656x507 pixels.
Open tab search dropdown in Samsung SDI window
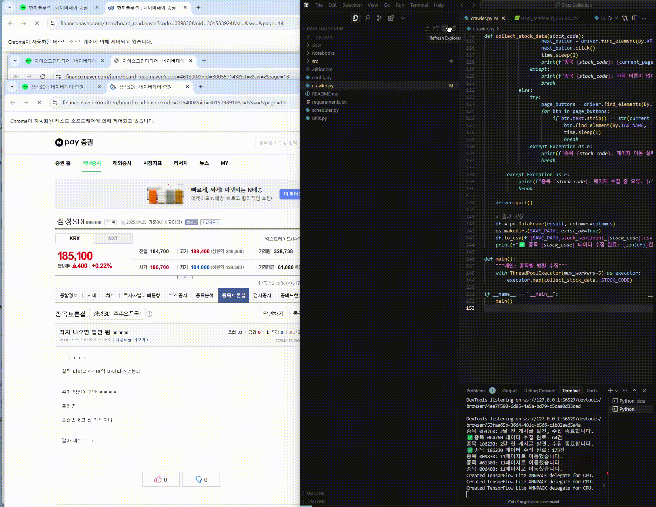(x=12, y=87)
